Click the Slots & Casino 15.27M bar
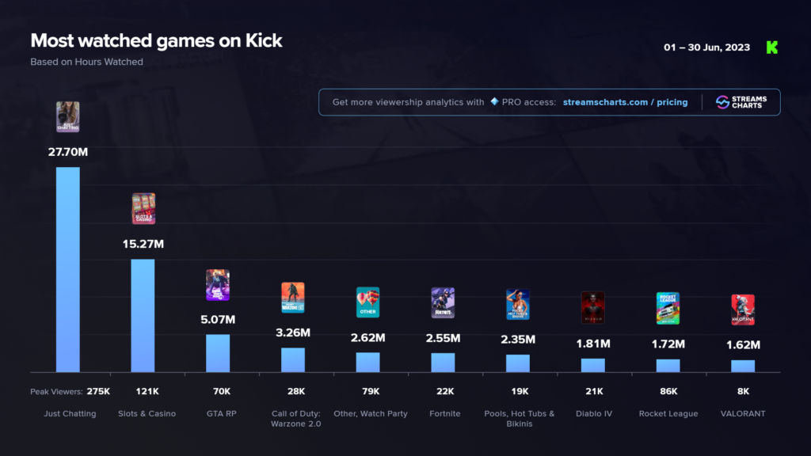Screen dimensions: 811x456 (x=143, y=316)
